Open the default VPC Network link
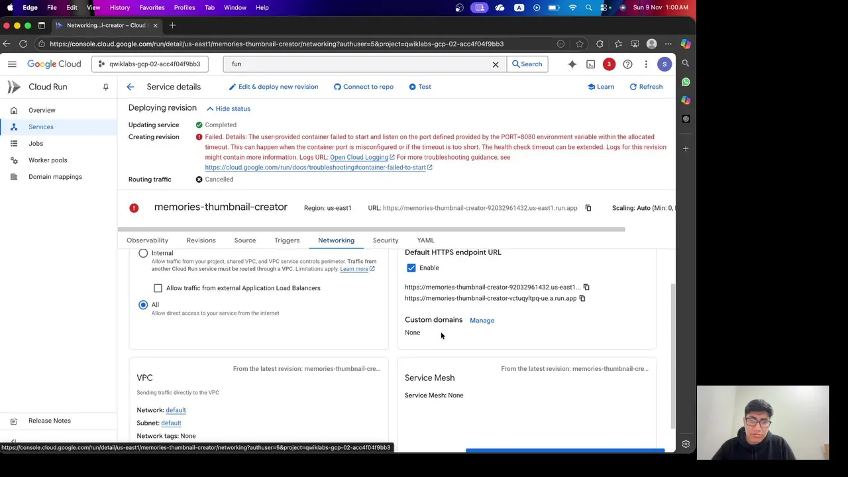The image size is (848, 477). (176, 410)
